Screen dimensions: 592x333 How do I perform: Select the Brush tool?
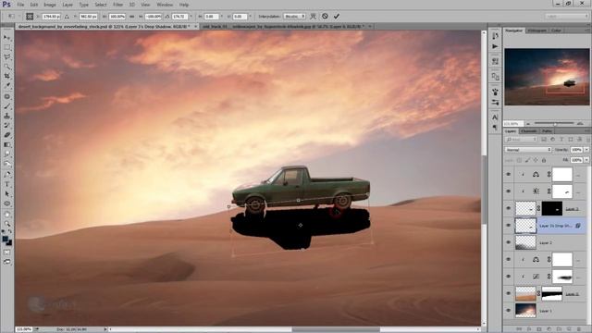[x=6, y=106]
